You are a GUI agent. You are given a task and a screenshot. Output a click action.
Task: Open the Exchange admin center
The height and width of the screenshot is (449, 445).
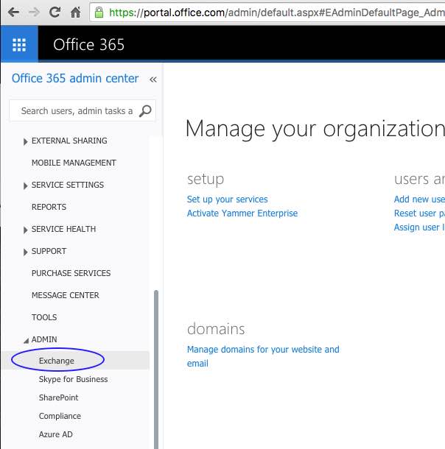57,361
